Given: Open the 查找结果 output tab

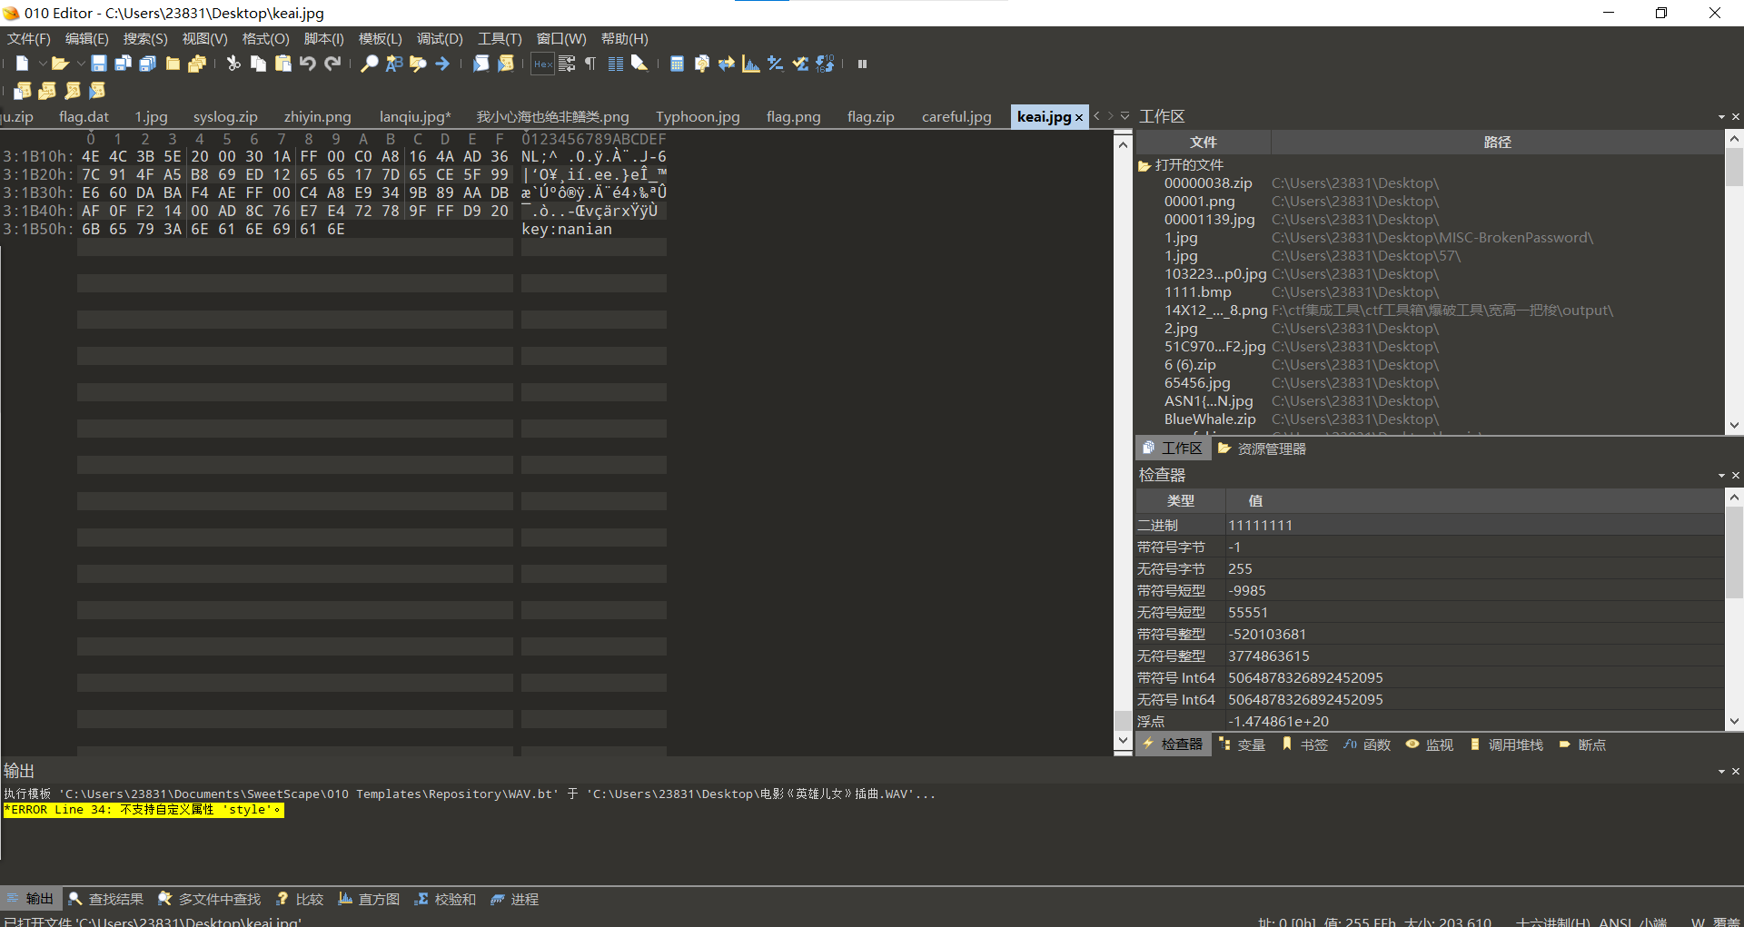Looking at the screenshot, I should pos(105,899).
